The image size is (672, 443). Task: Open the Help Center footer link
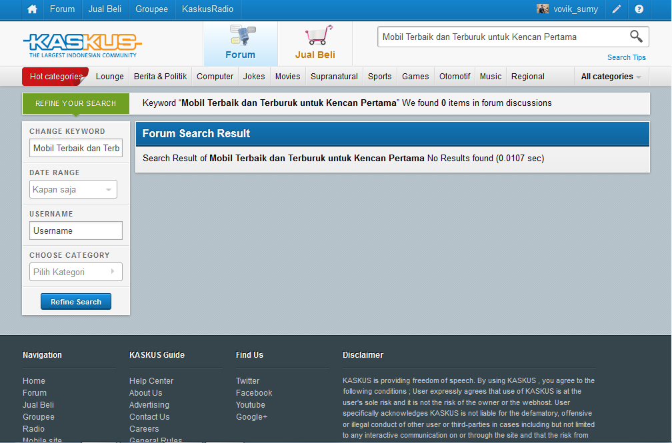click(x=151, y=381)
